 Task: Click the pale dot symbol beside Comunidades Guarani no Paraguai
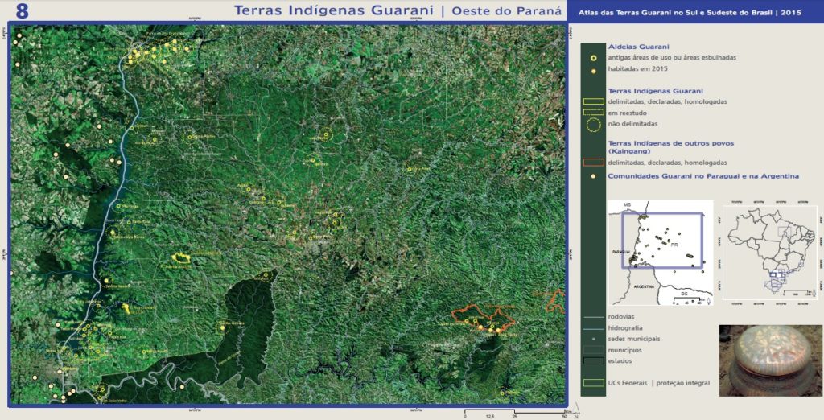coord(593,176)
